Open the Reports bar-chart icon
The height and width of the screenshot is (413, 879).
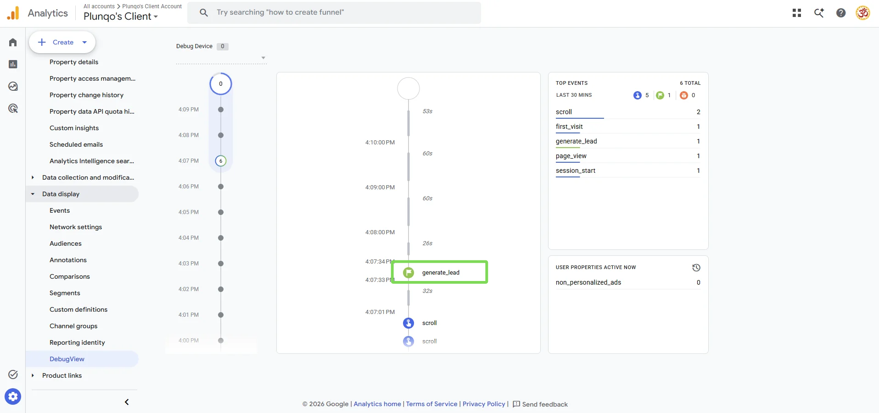[13, 64]
